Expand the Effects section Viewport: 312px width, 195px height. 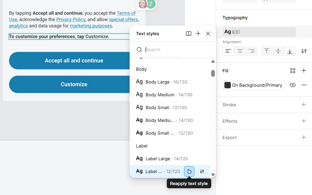click(x=304, y=121)
